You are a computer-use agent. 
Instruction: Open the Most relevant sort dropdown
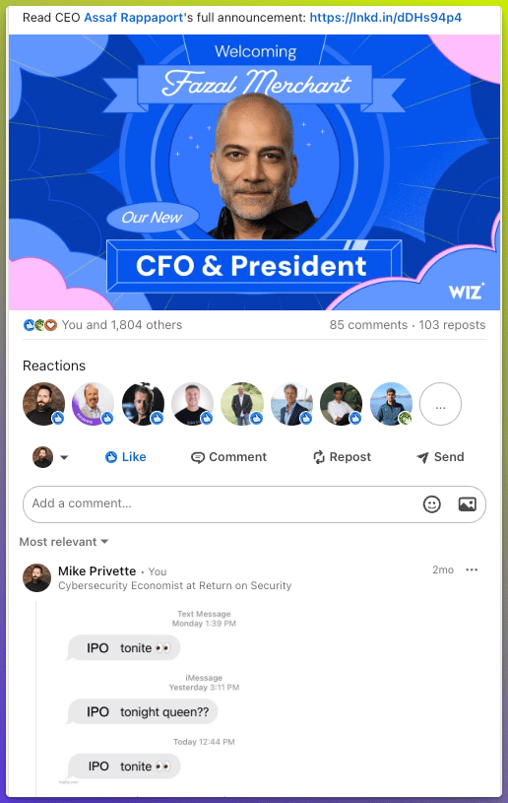(x=64, y=542)
